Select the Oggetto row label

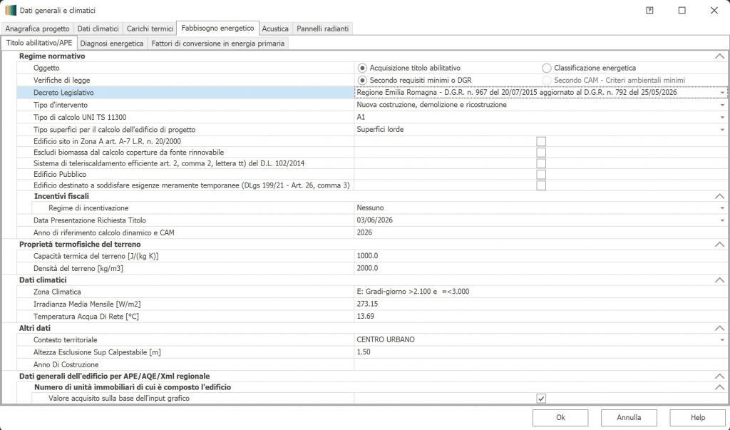click(46, 68)
